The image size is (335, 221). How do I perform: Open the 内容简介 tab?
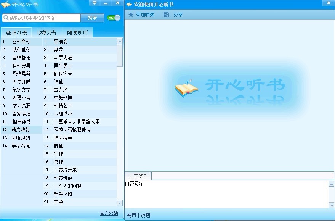[x=138, y=176]
